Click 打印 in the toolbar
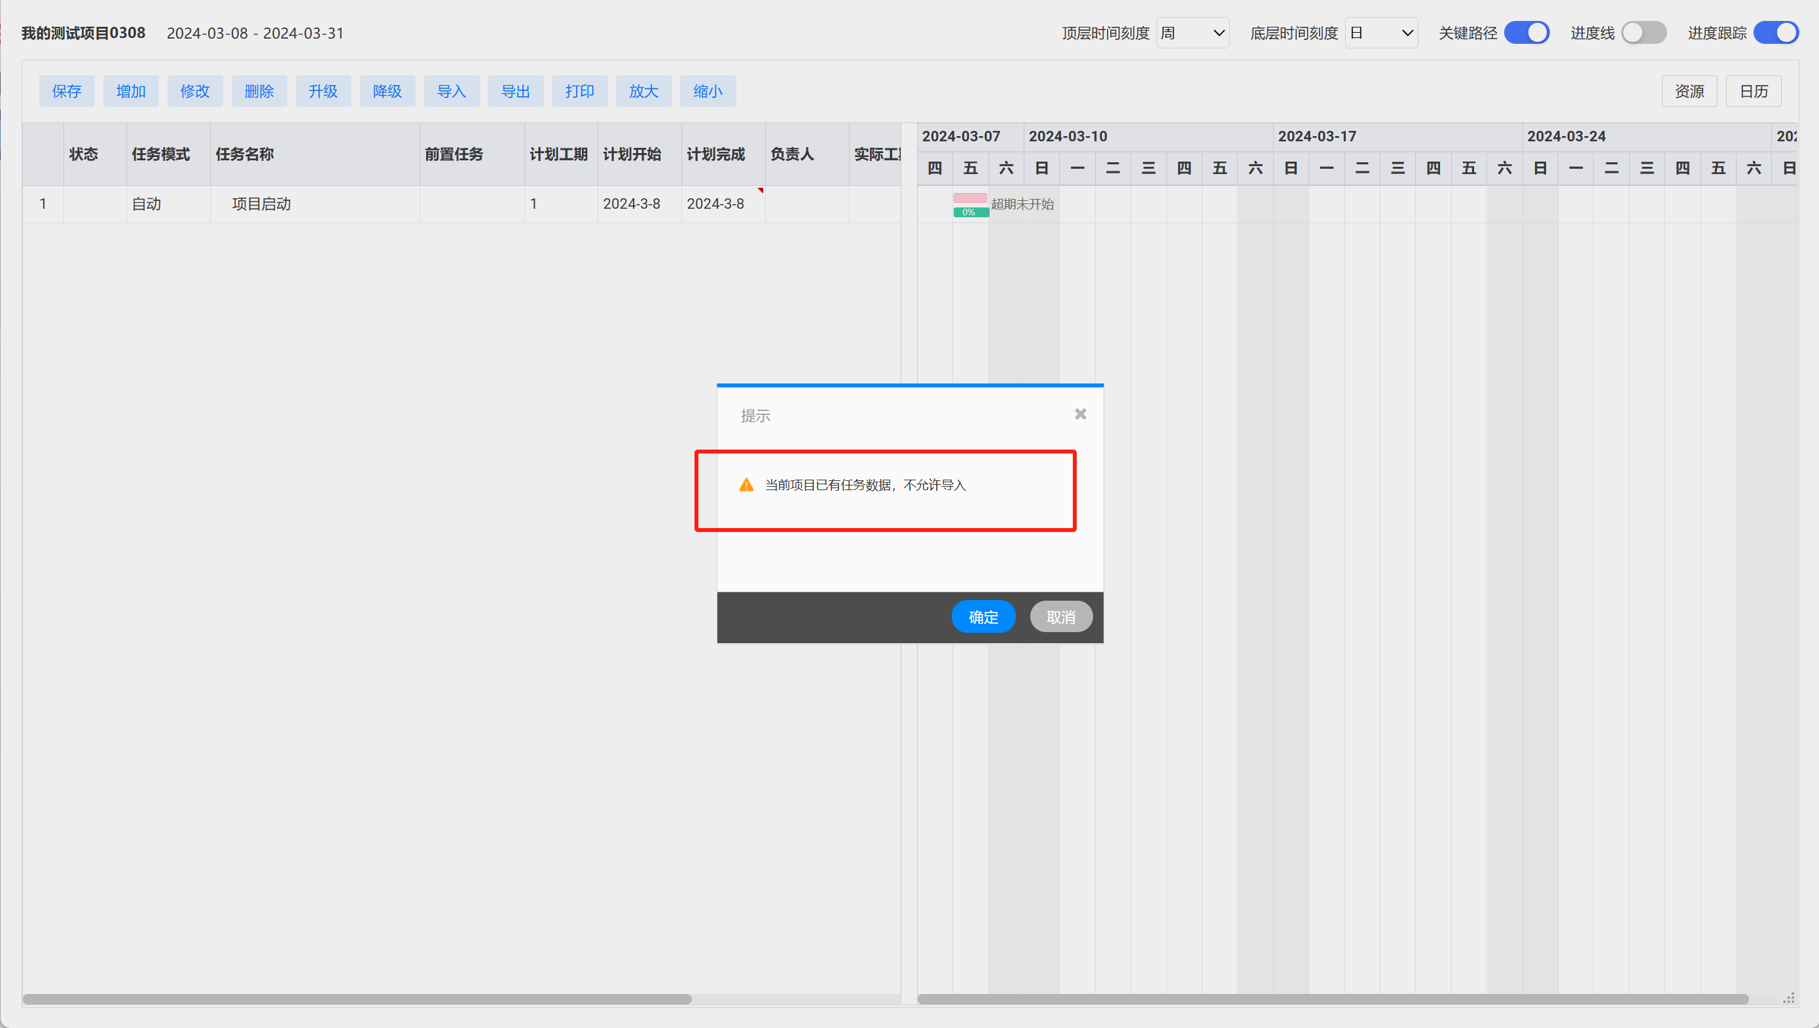The height and width of the screenshot is (1028, 1819). pyautogui.click(x=579, y=91)
